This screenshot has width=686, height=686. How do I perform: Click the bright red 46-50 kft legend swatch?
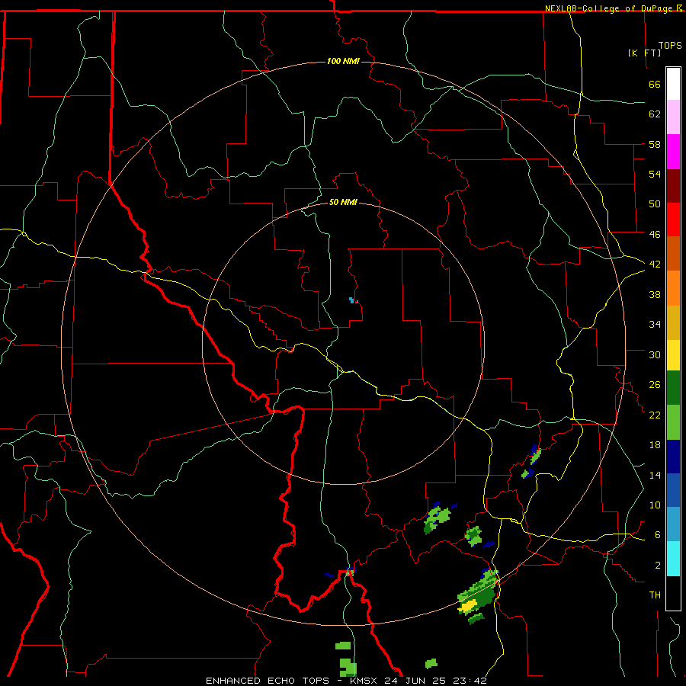673,220
